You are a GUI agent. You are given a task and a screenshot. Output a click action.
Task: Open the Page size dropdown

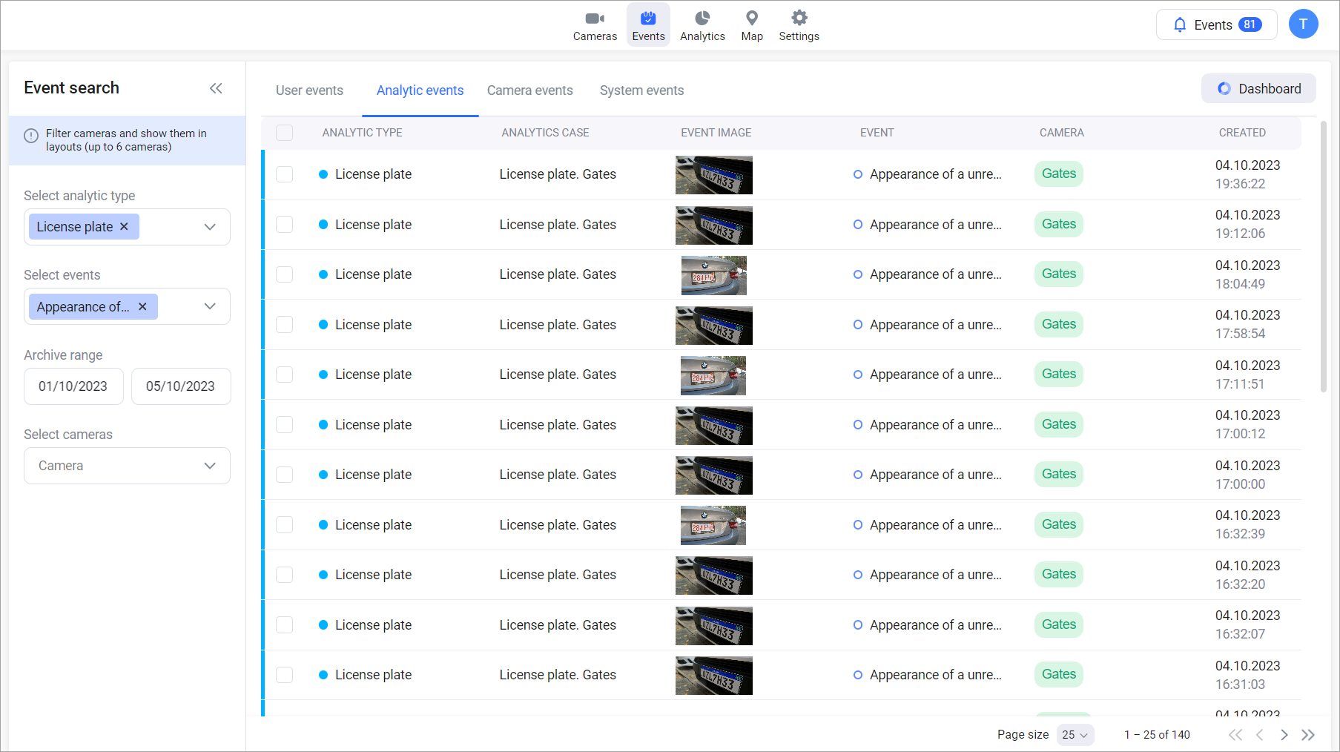1075,735
